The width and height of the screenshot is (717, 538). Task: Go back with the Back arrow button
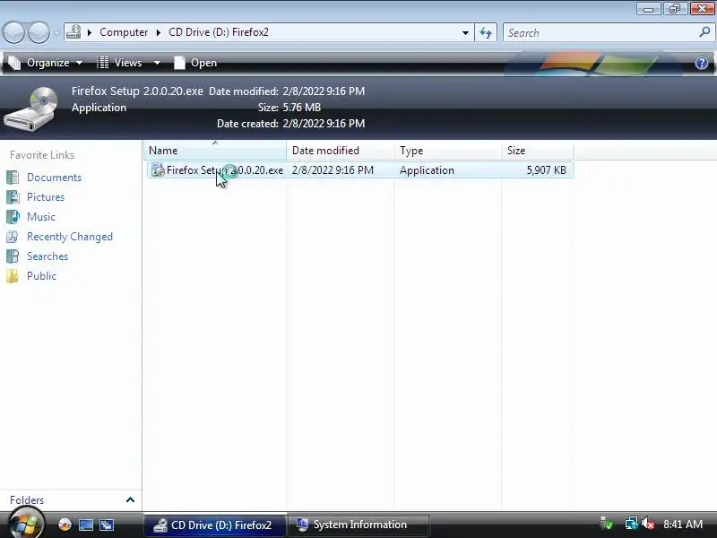point(13,33)
